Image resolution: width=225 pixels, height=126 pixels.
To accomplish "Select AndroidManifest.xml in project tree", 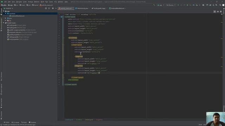I will pos(17,16).
